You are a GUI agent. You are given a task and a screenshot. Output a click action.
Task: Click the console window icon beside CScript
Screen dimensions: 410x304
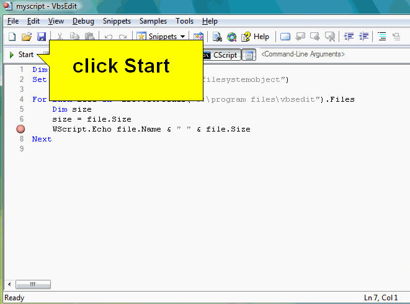(x=249, y=55)
